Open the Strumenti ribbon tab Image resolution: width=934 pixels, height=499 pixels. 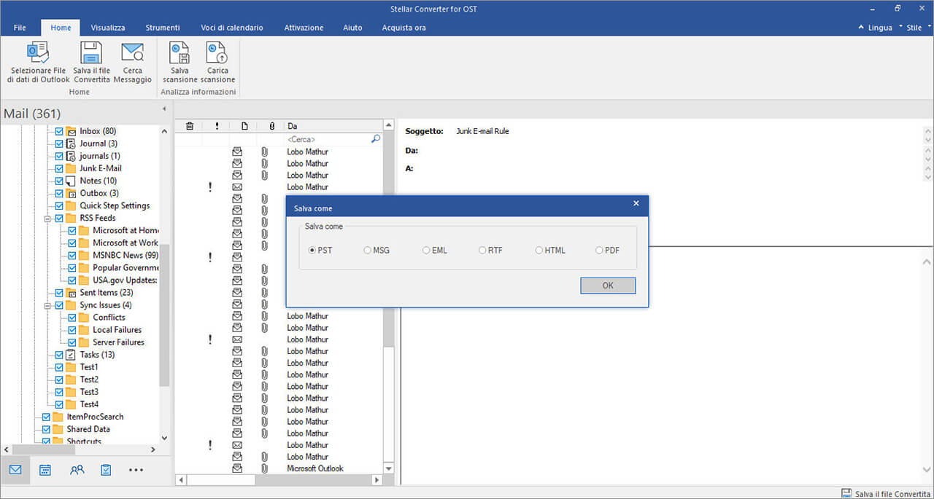(x=162, y=28)
